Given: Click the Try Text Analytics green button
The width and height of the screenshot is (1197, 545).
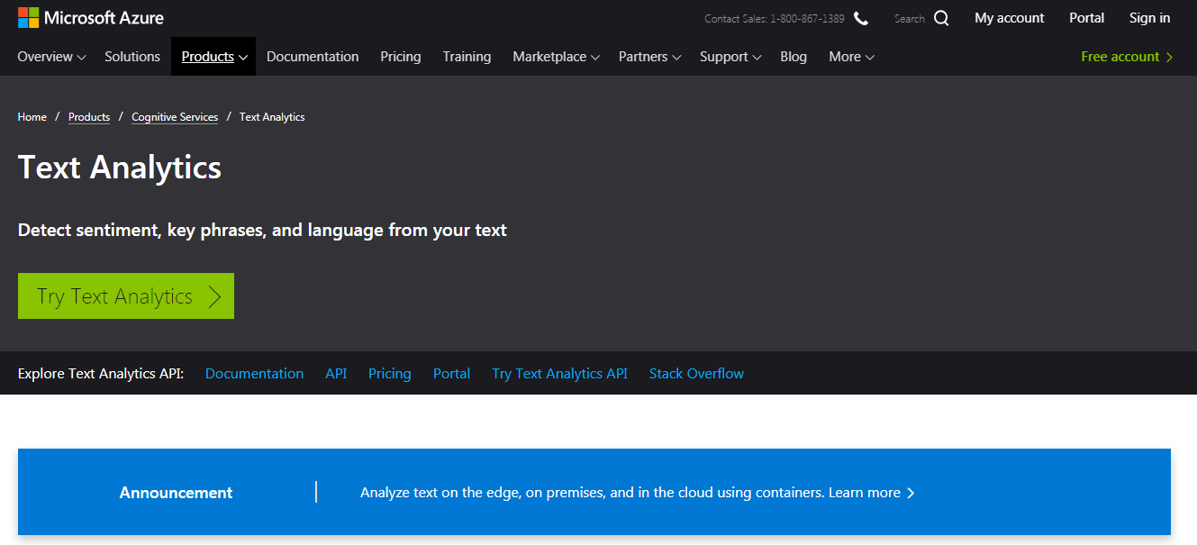Looking at the screenshot, I should point(126,296).
